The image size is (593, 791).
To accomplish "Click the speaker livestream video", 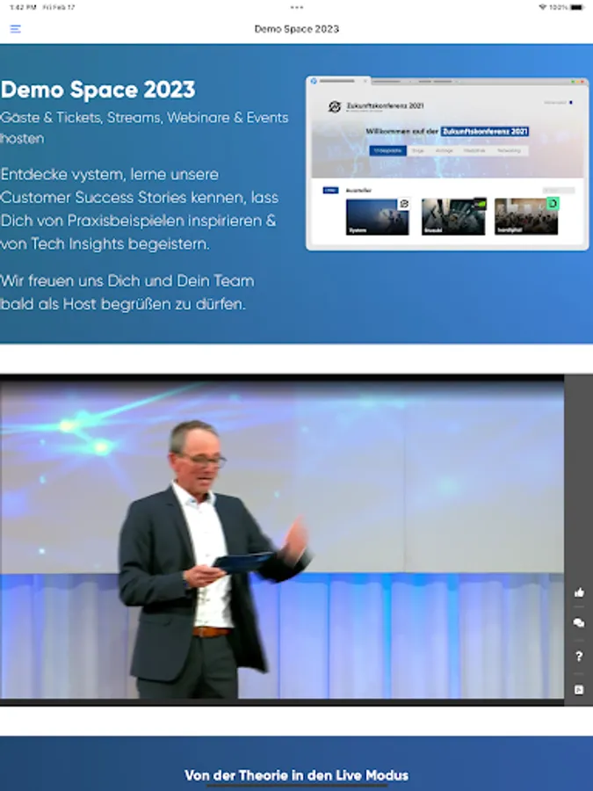I will [x=282, y=540].
